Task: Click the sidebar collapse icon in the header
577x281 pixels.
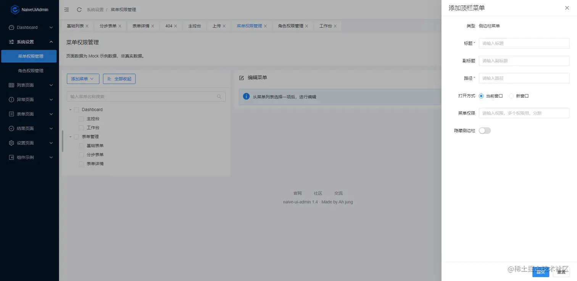Action: pos(66,10)
